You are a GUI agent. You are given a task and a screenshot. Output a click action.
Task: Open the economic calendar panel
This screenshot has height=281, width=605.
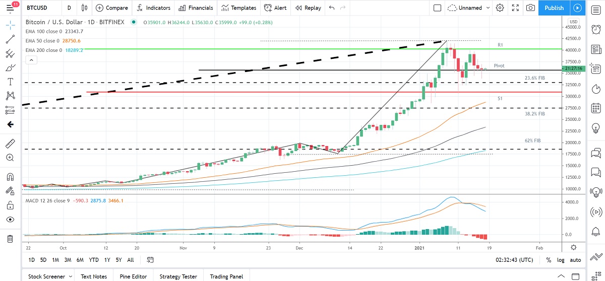tap(595, 108)
